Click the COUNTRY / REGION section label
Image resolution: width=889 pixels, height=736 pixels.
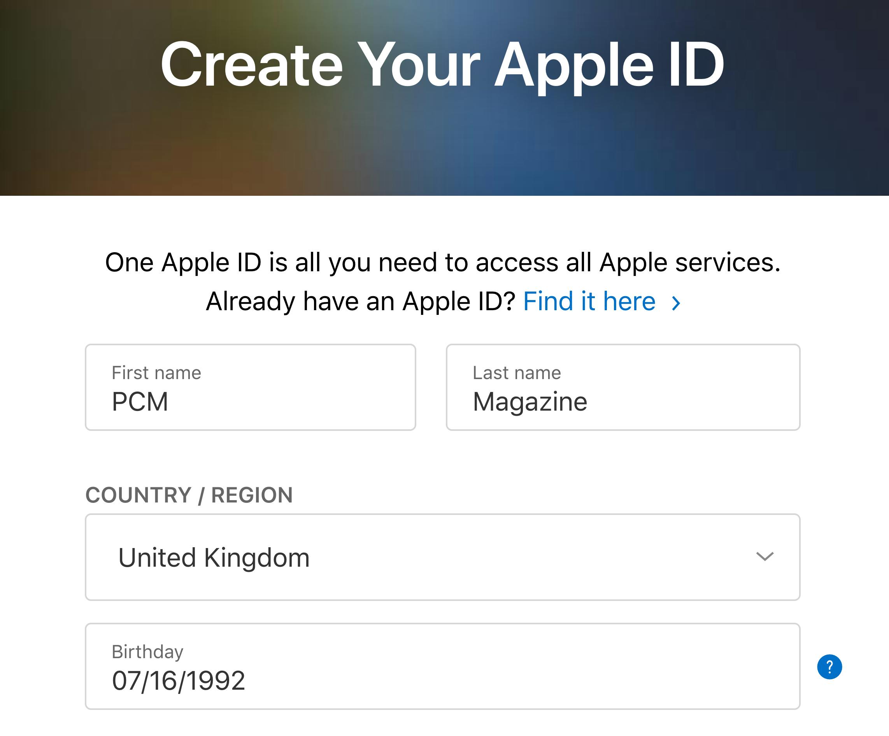(189, 495)
